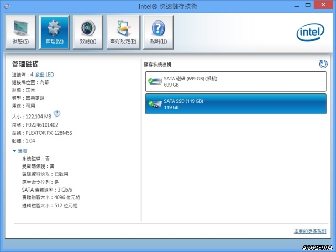336x252 pixels.
Task: Switch to the 管理(M) manage tab
Action: [55, 33]
